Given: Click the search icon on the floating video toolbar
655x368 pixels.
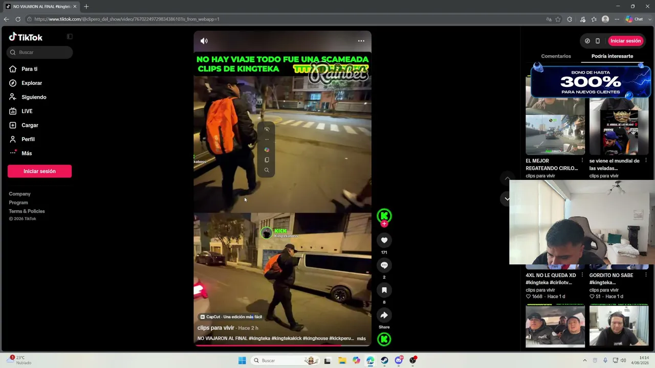Looking at the screenshot, I should point(267,170).
